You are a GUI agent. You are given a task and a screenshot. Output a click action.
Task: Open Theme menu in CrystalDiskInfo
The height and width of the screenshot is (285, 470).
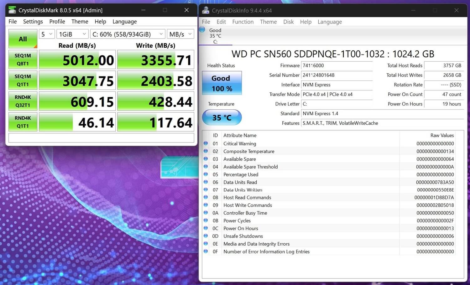click(x=268, y=22)
